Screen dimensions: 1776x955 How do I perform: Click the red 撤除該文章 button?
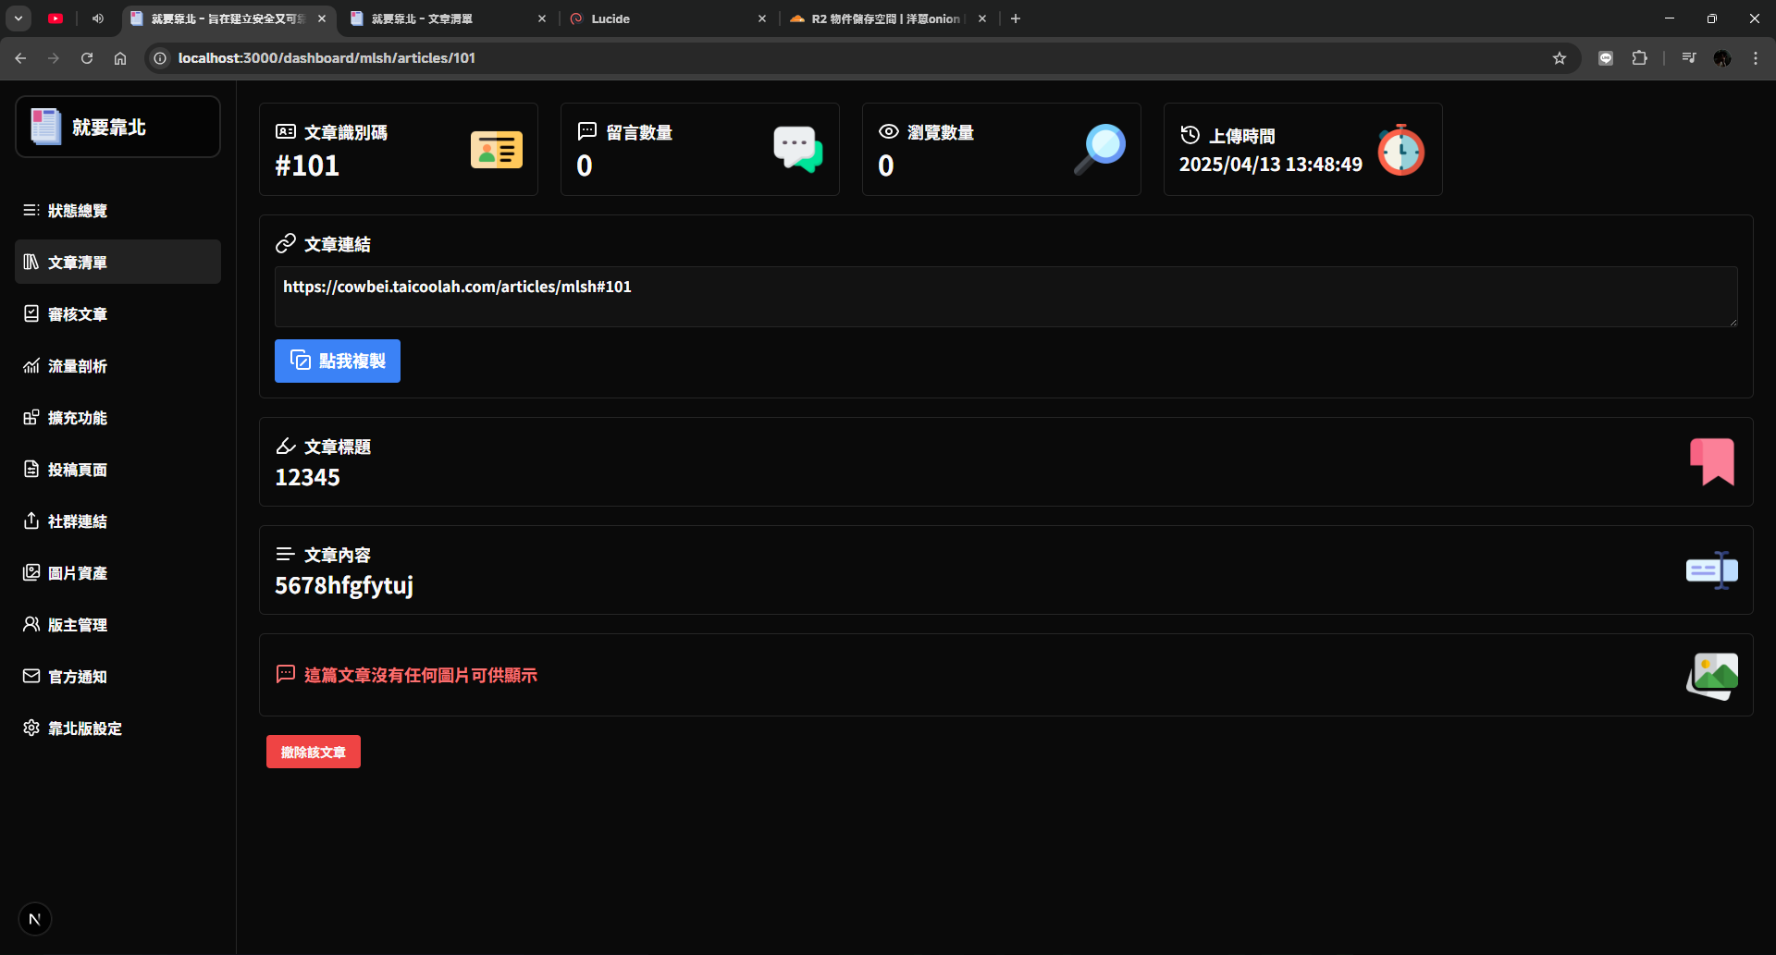(x=314, y=752)
